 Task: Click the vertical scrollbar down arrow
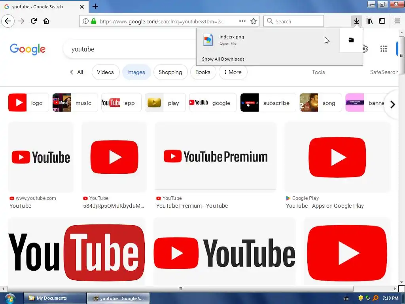pyautogui.click(x=401, y=282)
